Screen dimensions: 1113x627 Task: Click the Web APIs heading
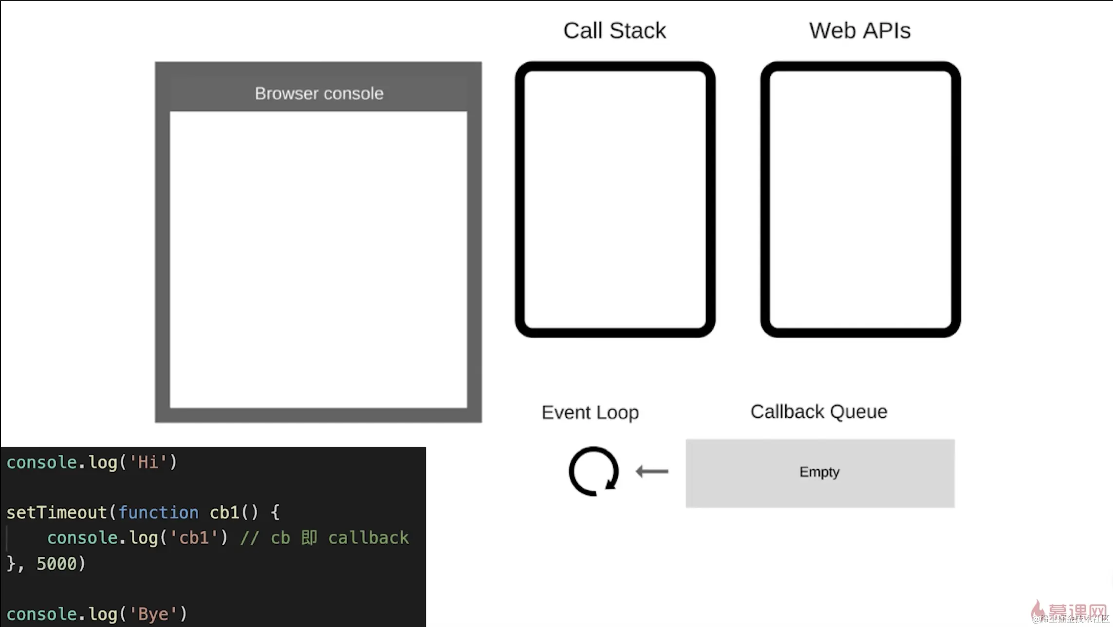(x=860, y=31)
